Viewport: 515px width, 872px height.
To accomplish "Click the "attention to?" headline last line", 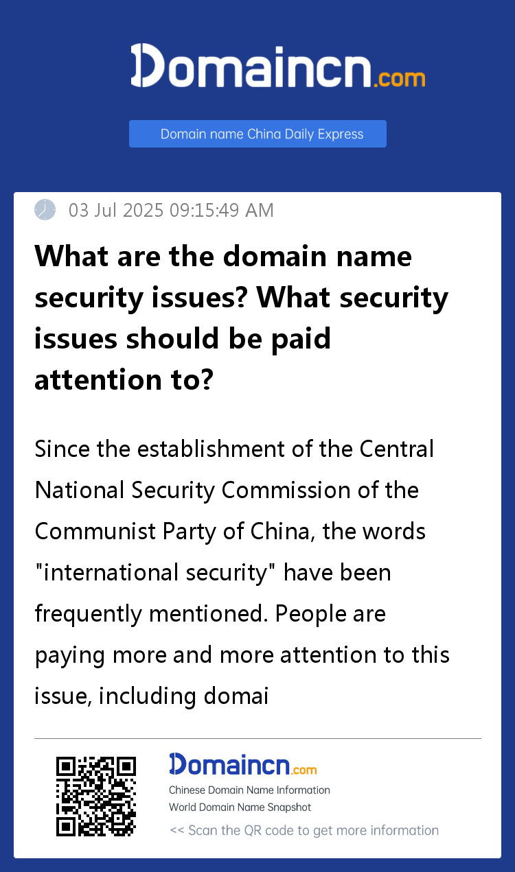I will coord(124,379).
